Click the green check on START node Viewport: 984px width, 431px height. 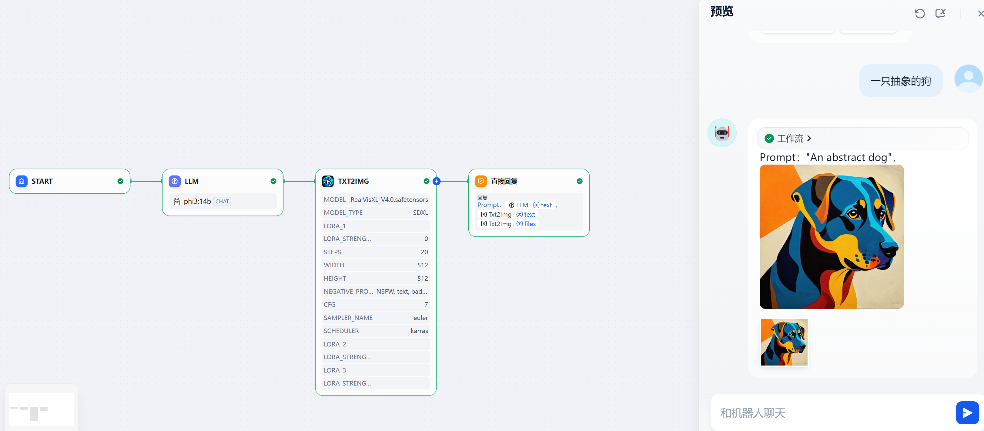(x=120, y=181)
